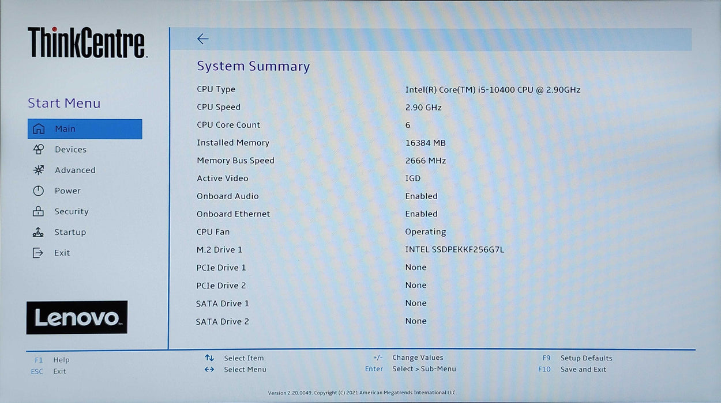
Task: Click the Main home icon
Action: pyautogui.click(x=39, y=129)
